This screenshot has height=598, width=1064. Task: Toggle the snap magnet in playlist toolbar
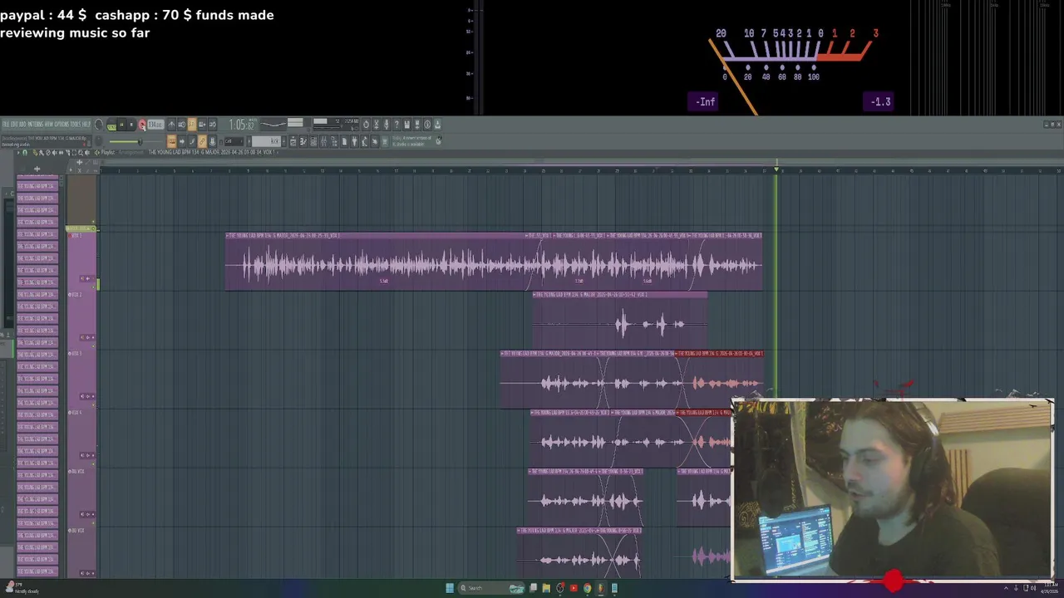pos(25,153)
